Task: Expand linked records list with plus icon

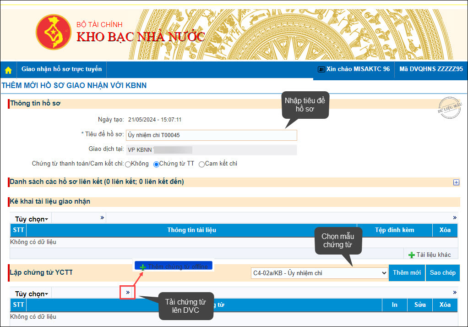Action: (x=456, y=182)
